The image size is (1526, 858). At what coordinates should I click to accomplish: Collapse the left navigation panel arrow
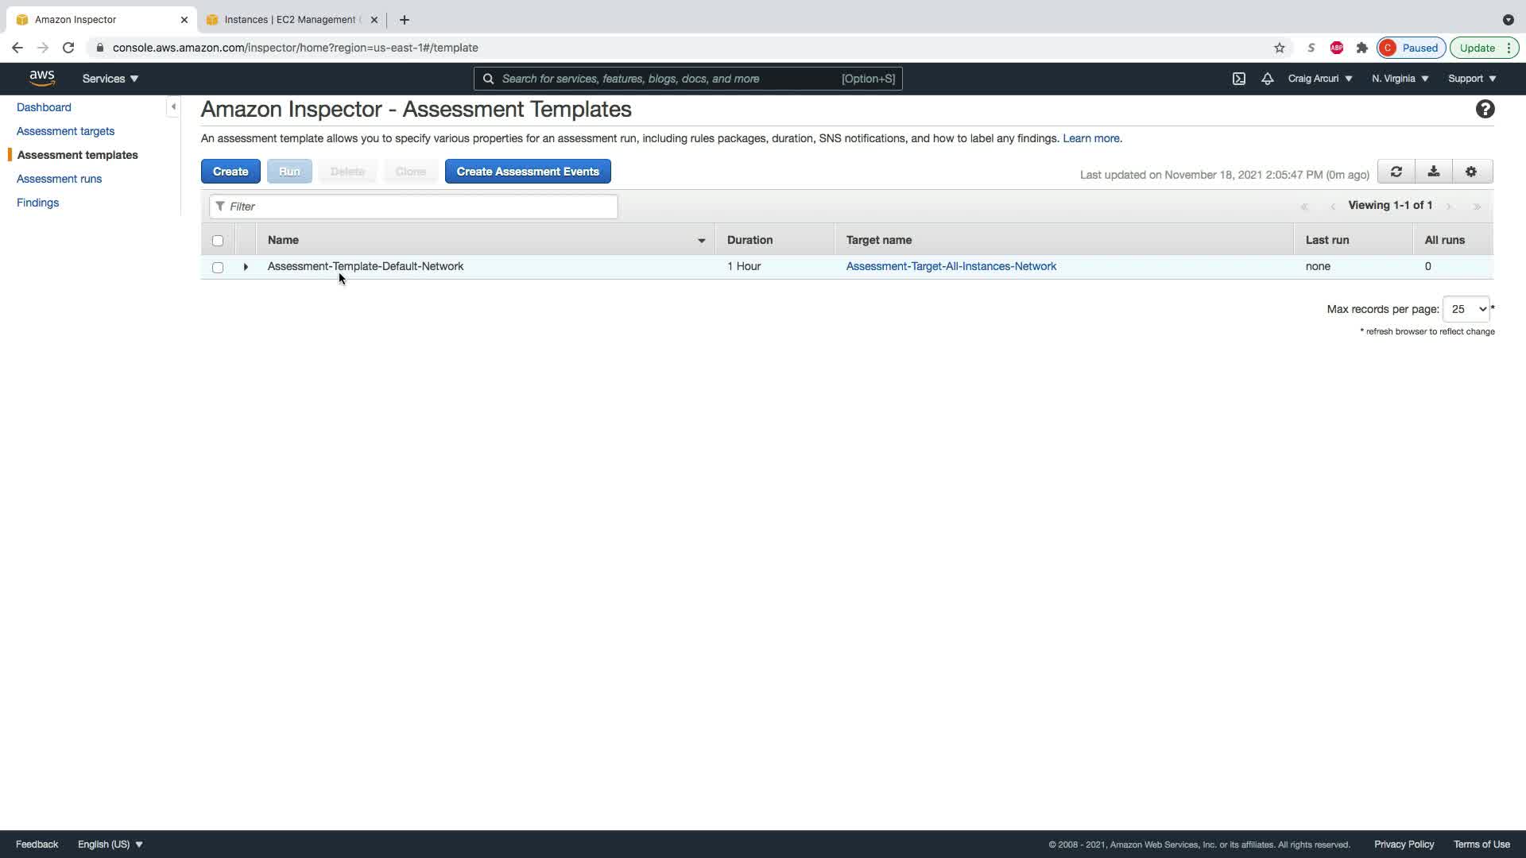point(173,106)
